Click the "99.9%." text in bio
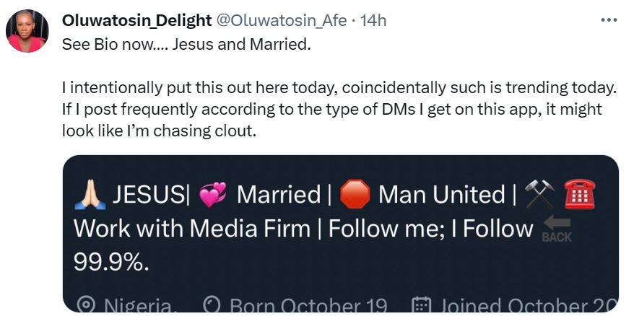This screenshot has height=316, width=634. click(111, 263)
